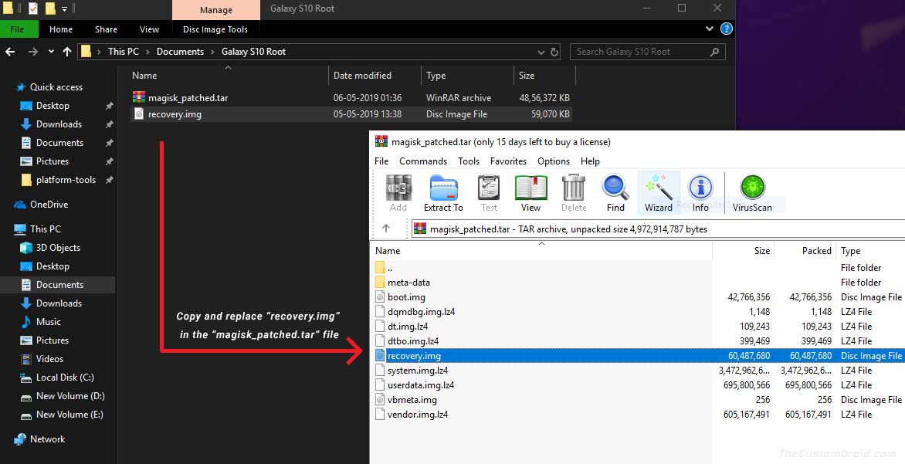Click the Manage contextual tab
Viewport: 905px width, 464px height.
tap(216, 10)
